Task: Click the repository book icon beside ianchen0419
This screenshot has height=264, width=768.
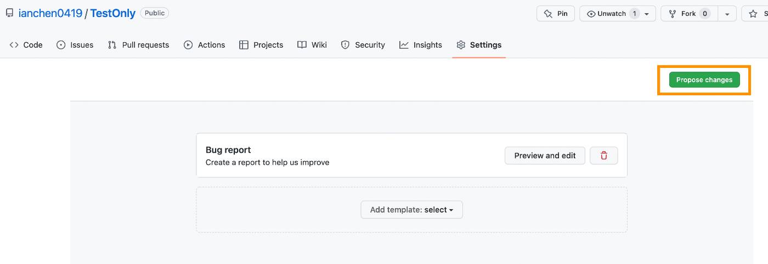Action: click(x=10, y=13)
